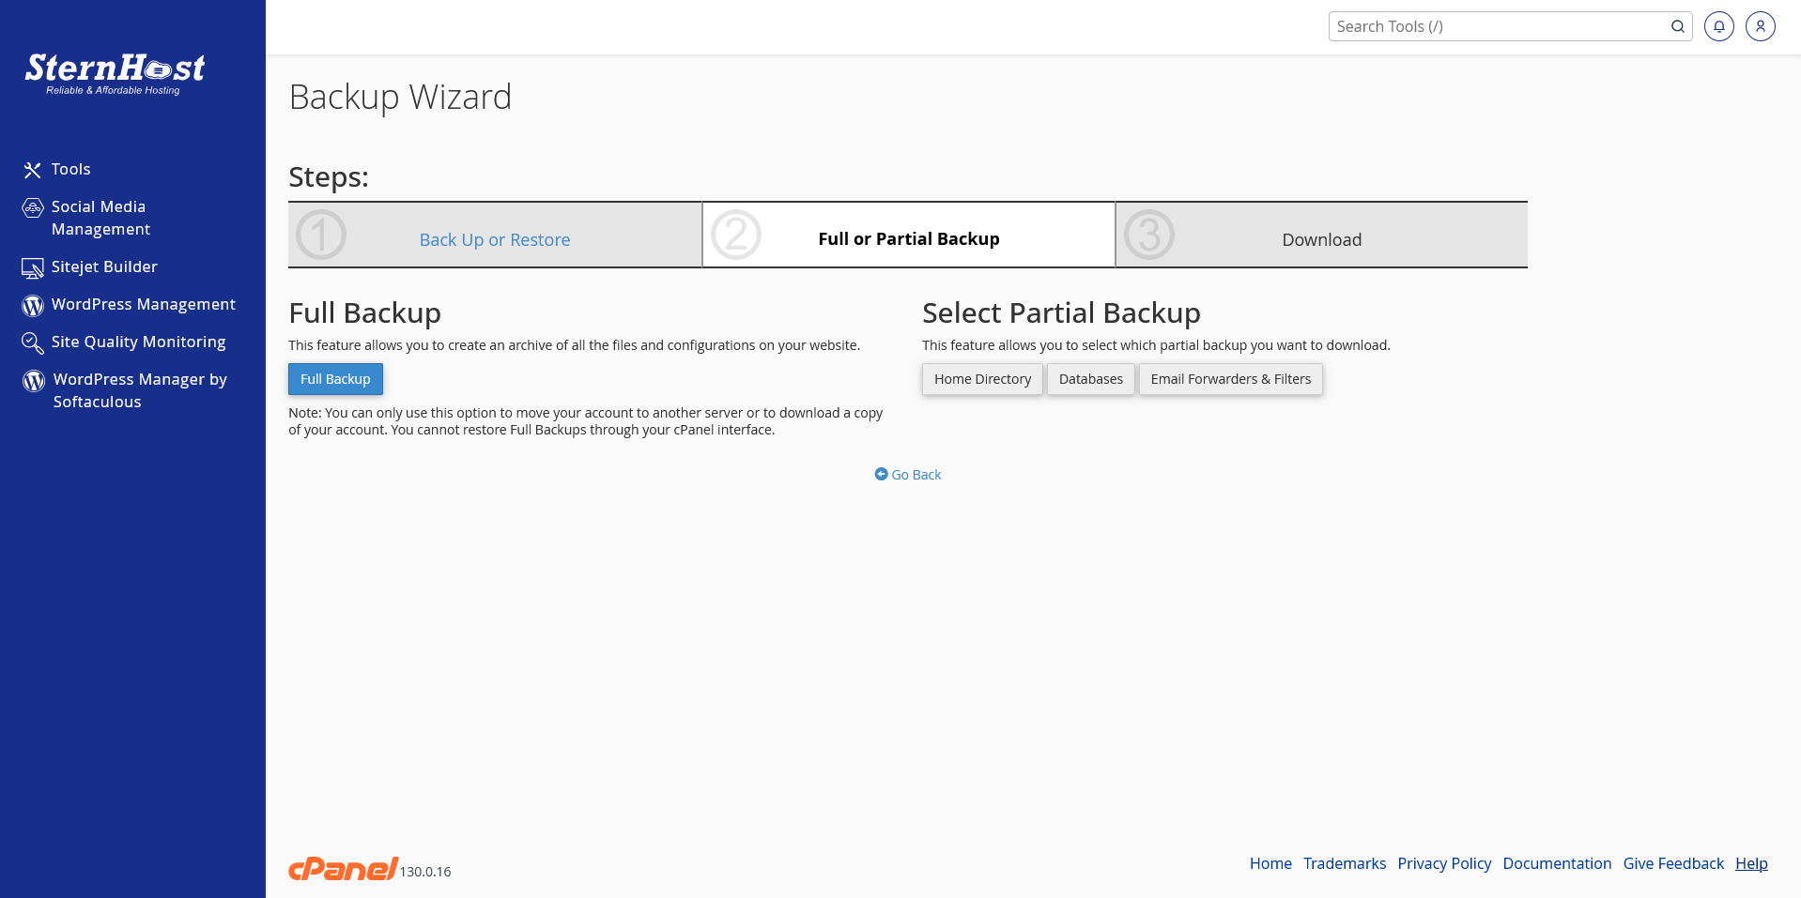
Task: Click the notifications bell icon
Action: tap(1718, 26)
